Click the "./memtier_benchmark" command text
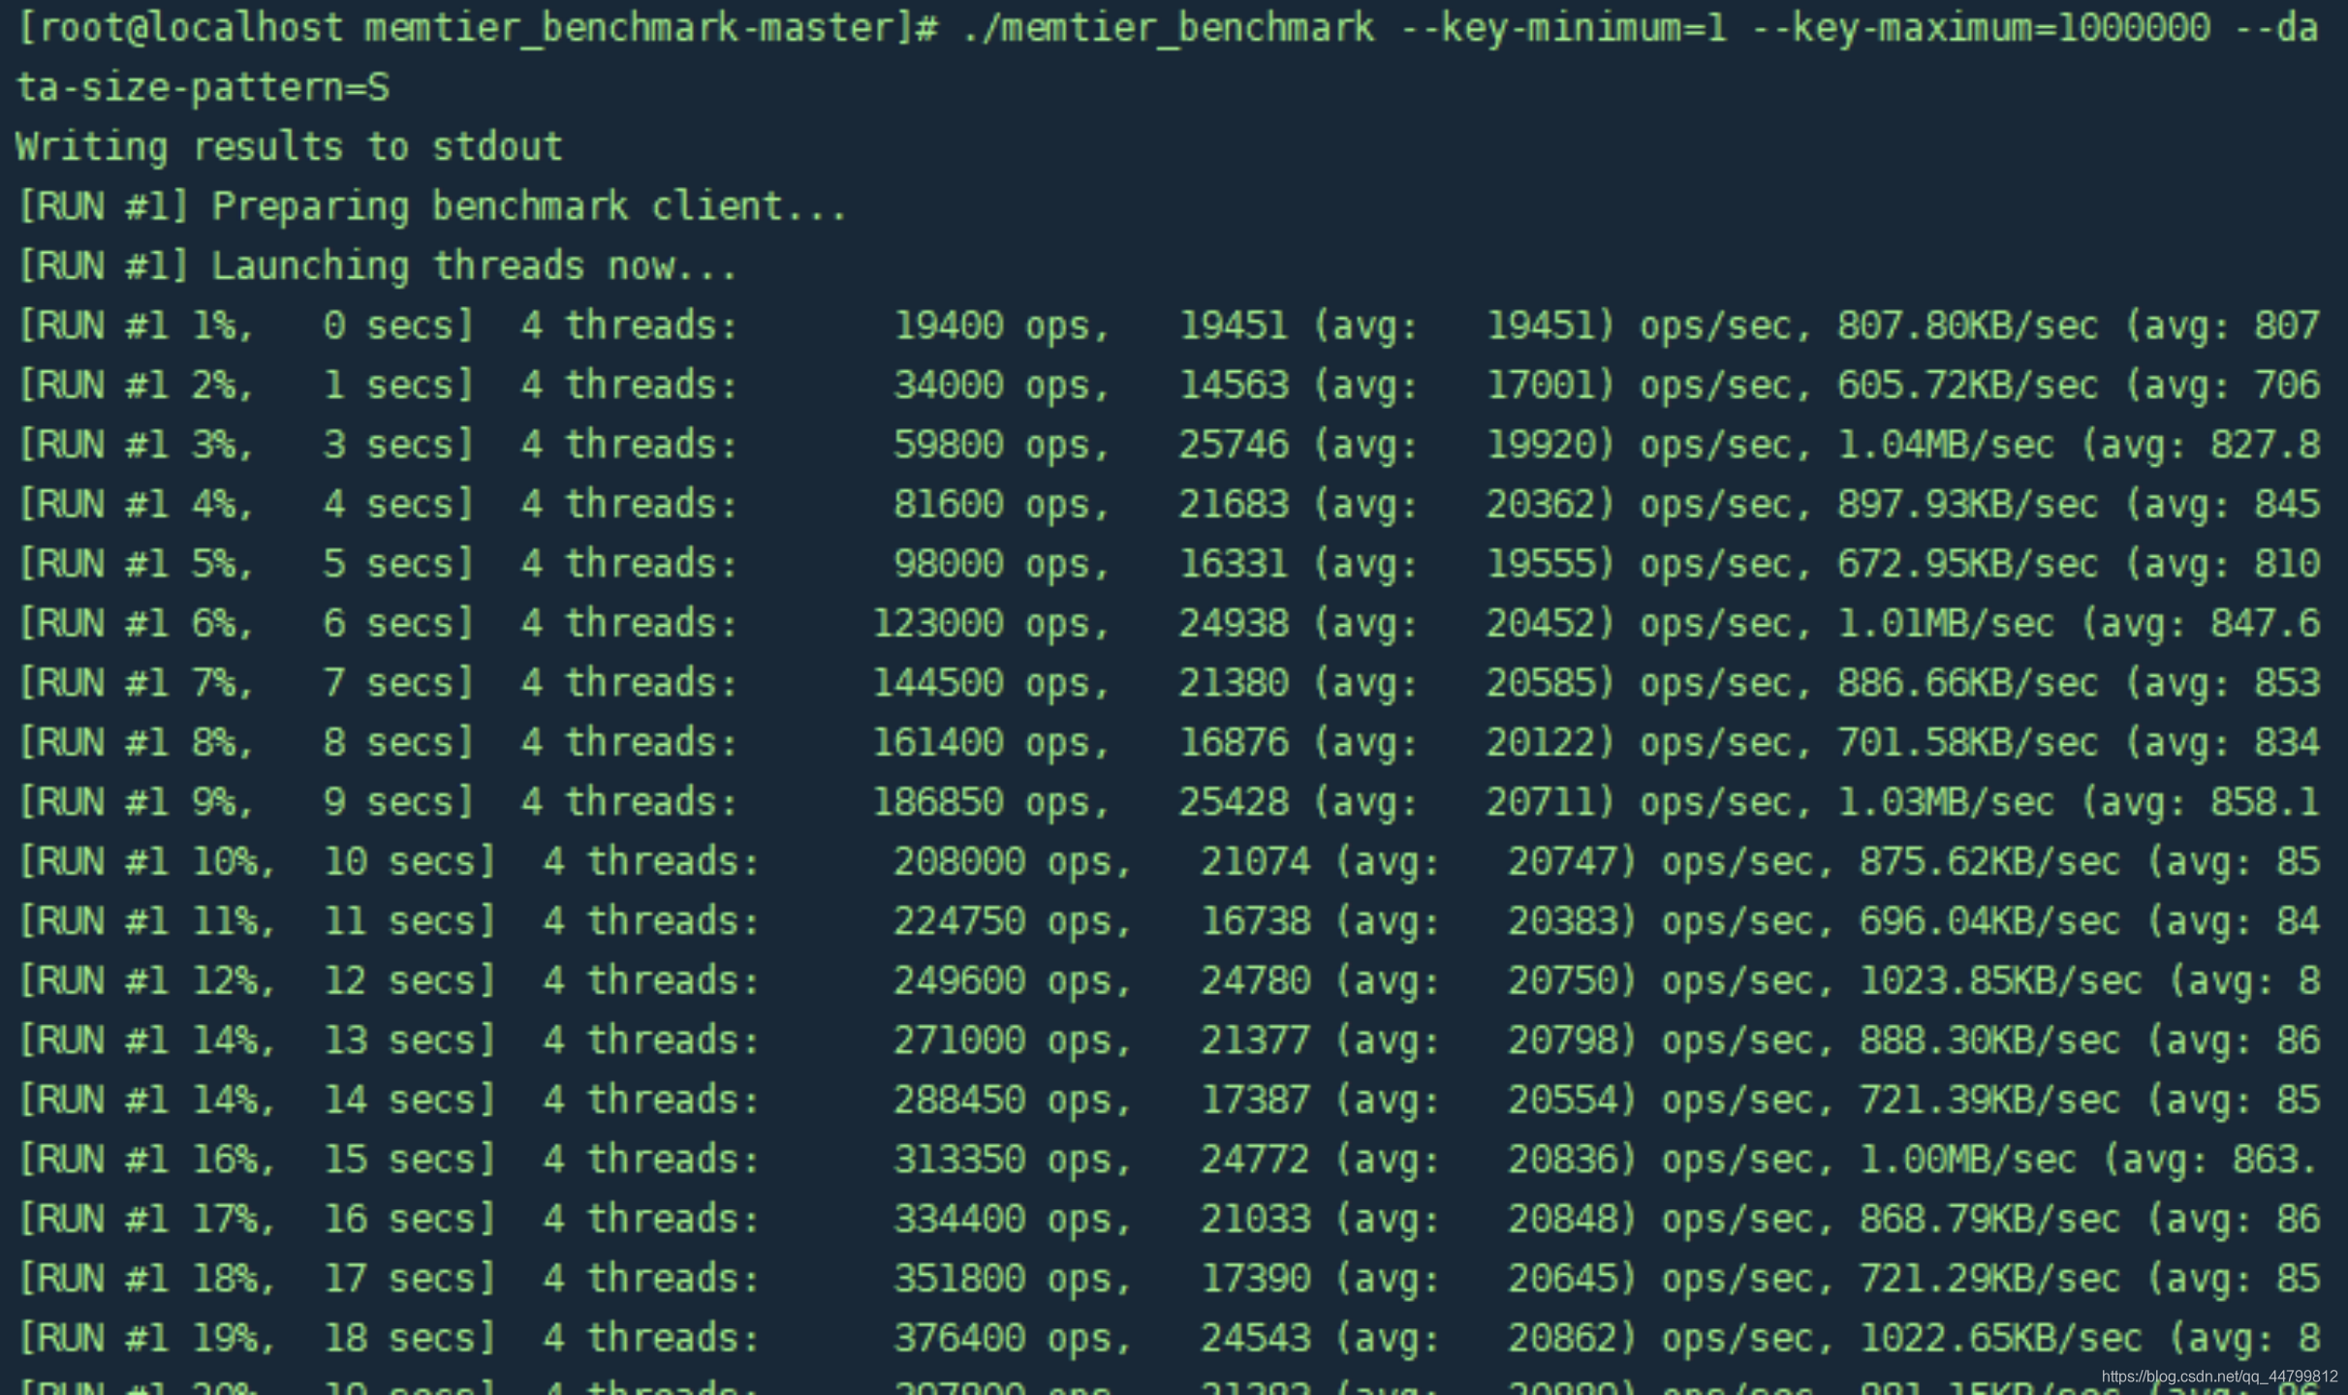The height and width of the screenshot is (1395, 2348). pyautogui.click(x=1168, y=28)
